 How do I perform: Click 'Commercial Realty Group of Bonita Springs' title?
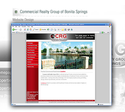coord(54,12)
